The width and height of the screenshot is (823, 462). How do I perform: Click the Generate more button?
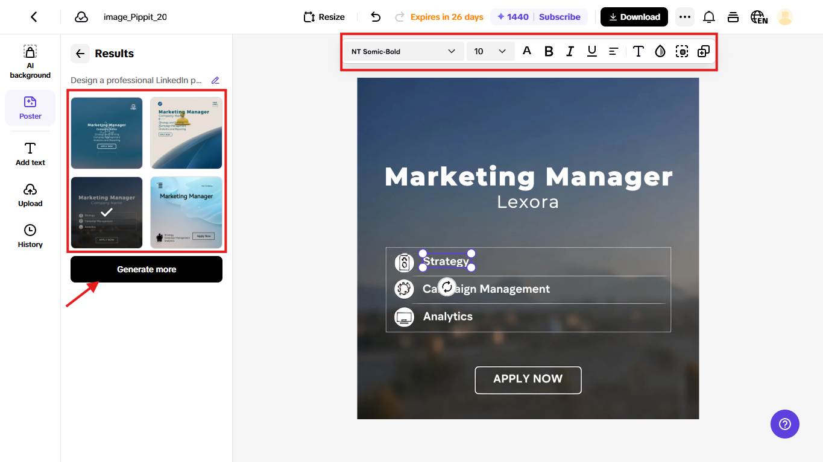point(147,269)
